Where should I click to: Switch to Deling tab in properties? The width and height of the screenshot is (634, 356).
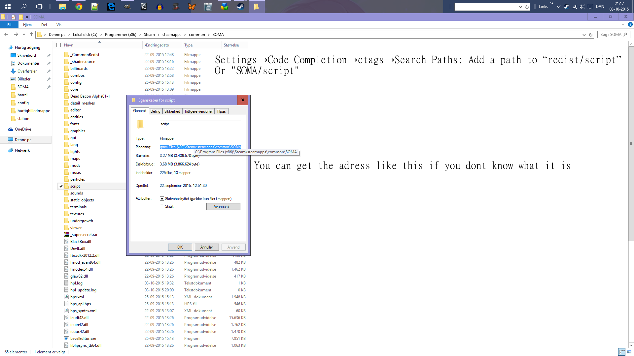coord(155,111)
